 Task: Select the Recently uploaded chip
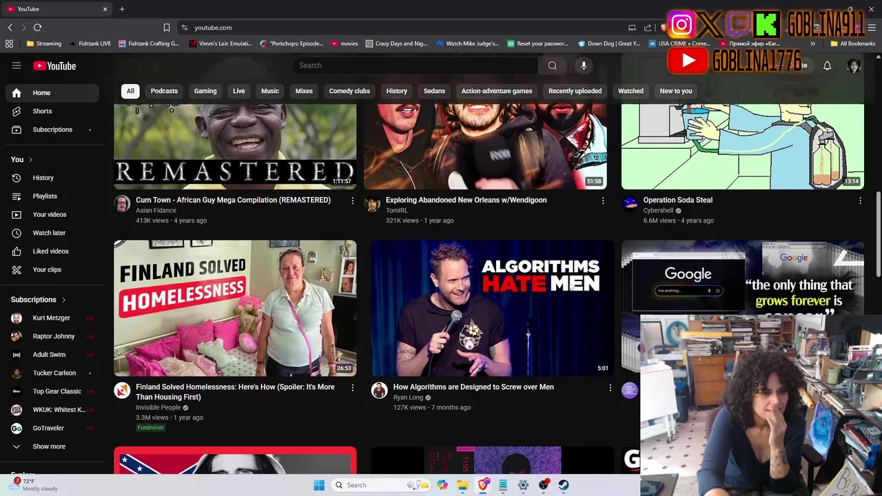pos(575,91)
